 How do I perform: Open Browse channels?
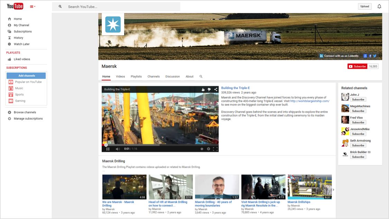pos(25,112)
